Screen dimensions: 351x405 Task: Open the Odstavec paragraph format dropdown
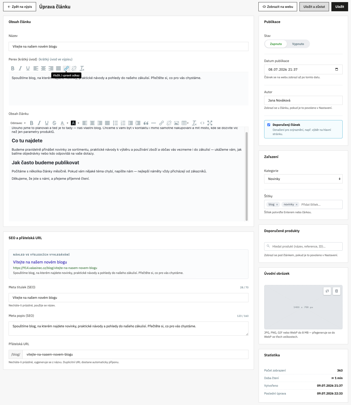pyautogui.click(x=18, y=123)
